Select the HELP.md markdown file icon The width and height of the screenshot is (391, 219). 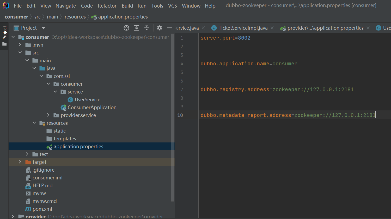28,186
